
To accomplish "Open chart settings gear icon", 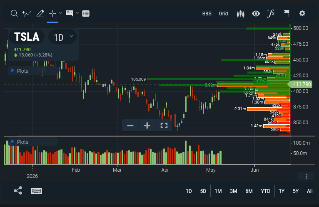I will click(x=302, y=13).
